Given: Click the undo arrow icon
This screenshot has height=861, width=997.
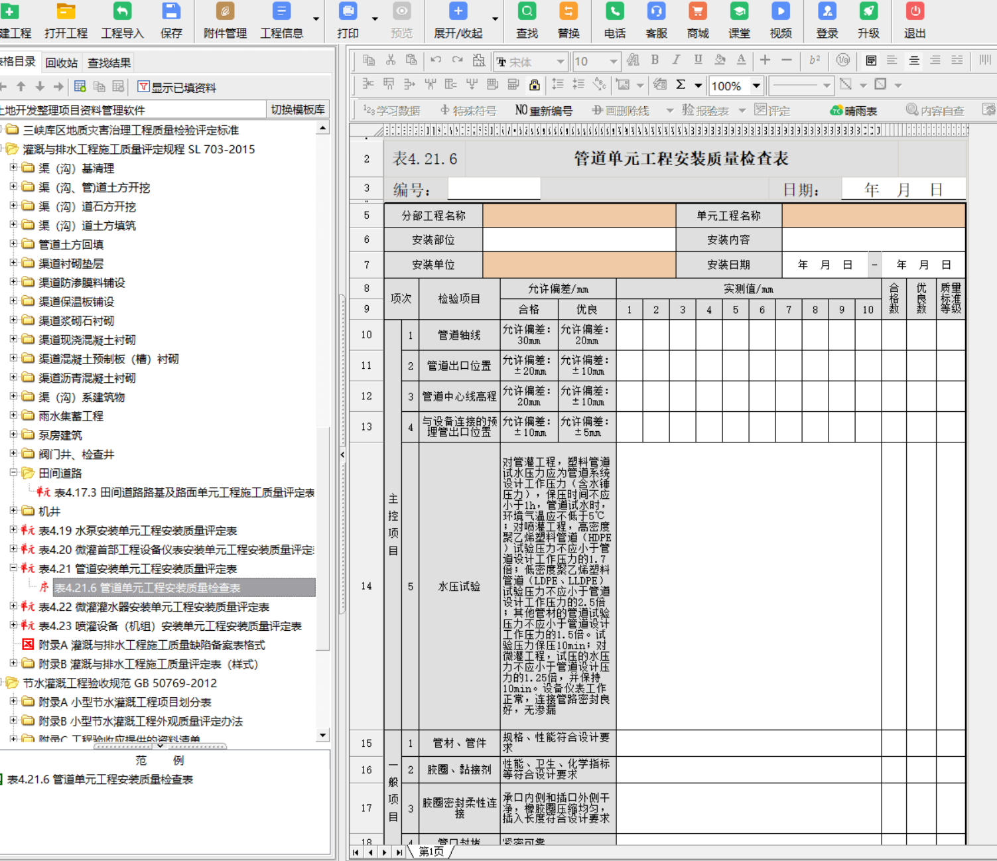Looking at the screenshot, I should [x=436, y=60].
